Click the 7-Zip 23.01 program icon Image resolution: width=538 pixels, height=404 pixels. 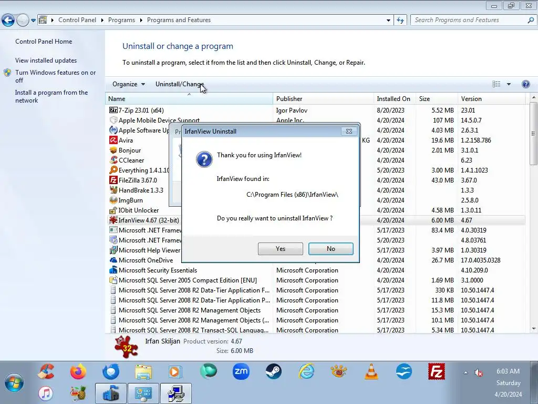click(113, 110)
